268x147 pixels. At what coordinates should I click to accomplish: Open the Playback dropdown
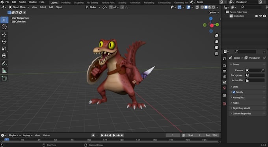point(15,135)
